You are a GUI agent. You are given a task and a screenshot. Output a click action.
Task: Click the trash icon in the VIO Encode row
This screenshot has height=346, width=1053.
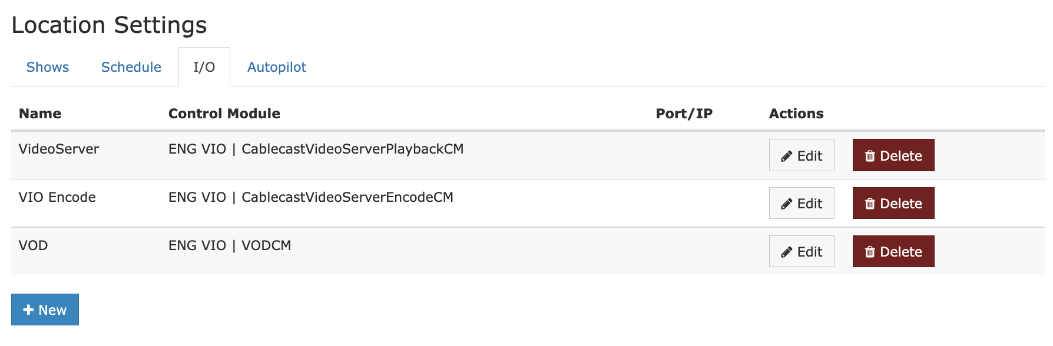coord(870,204)
